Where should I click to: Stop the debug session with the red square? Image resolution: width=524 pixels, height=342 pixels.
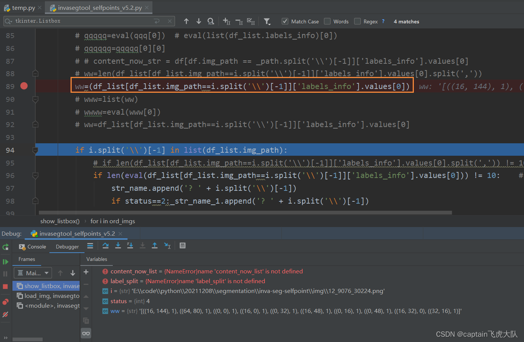pyautogui.click(x=5, y=287)
